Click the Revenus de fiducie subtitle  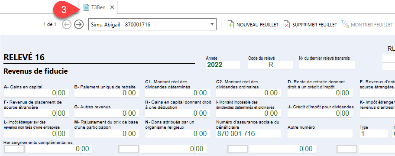[x=36, y=71]
